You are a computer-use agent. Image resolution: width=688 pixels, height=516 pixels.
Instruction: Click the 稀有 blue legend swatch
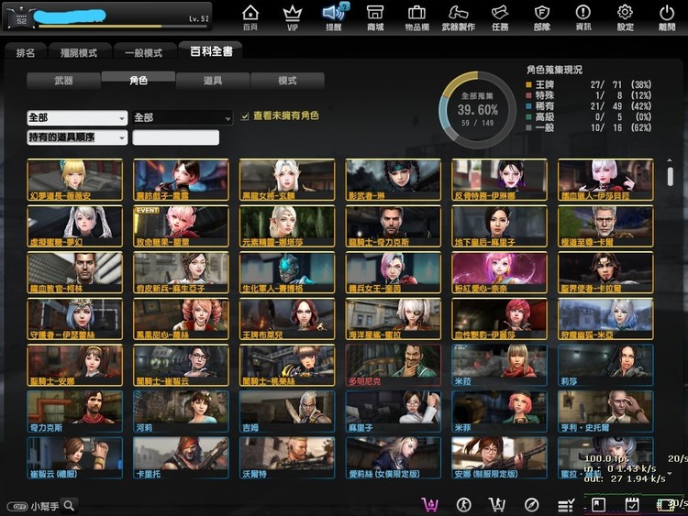528,106
